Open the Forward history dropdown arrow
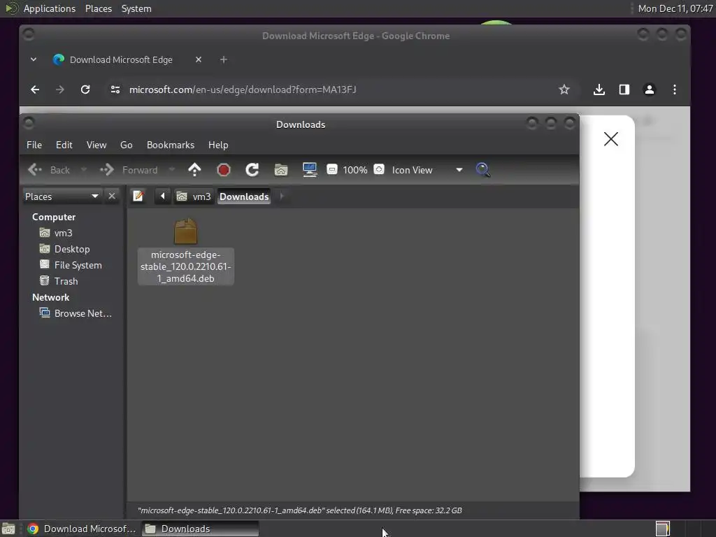This screenshot has height=537, width=716. click(172, 170)
